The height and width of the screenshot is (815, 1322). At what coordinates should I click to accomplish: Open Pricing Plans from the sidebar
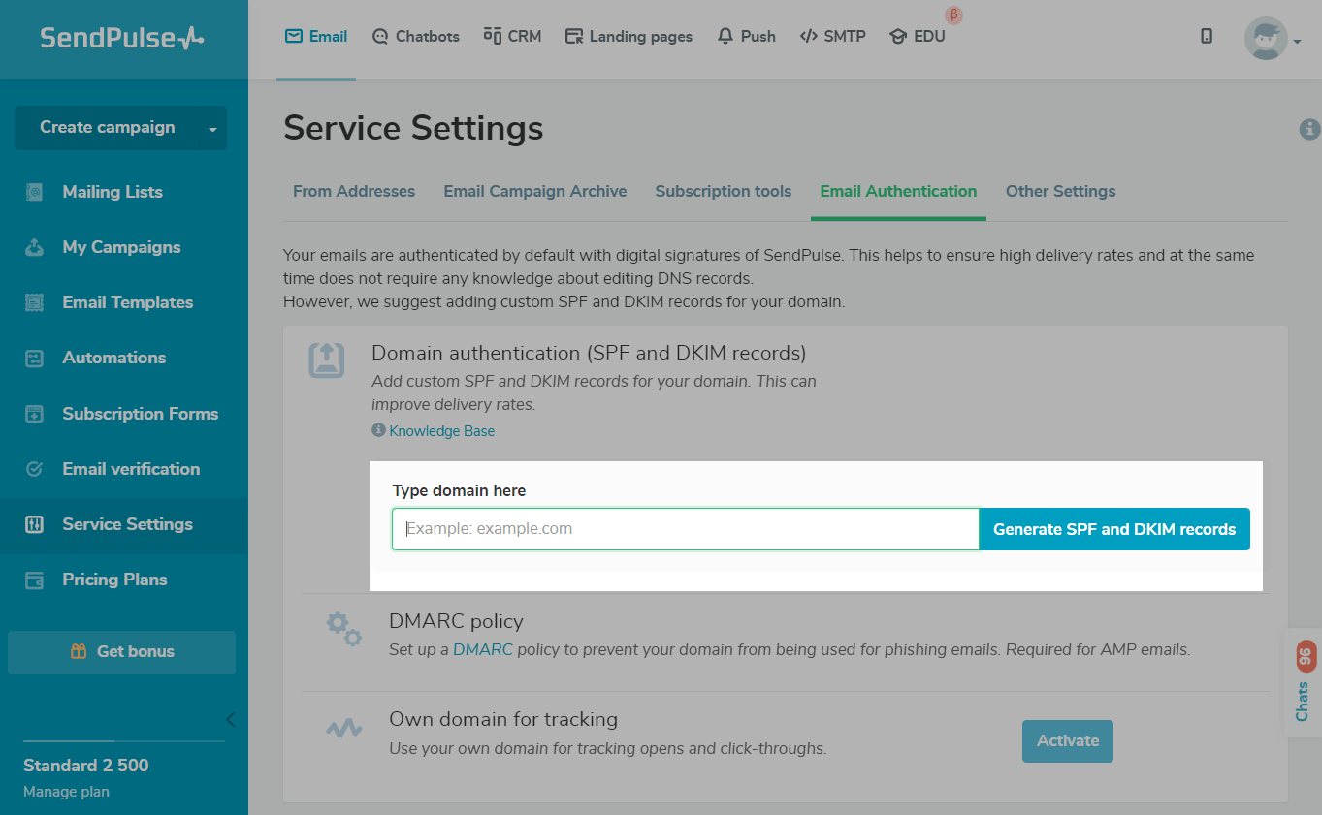tap(114, 580)
